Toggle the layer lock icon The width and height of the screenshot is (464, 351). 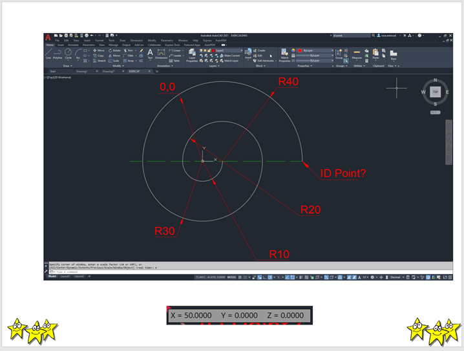(209, 50)
